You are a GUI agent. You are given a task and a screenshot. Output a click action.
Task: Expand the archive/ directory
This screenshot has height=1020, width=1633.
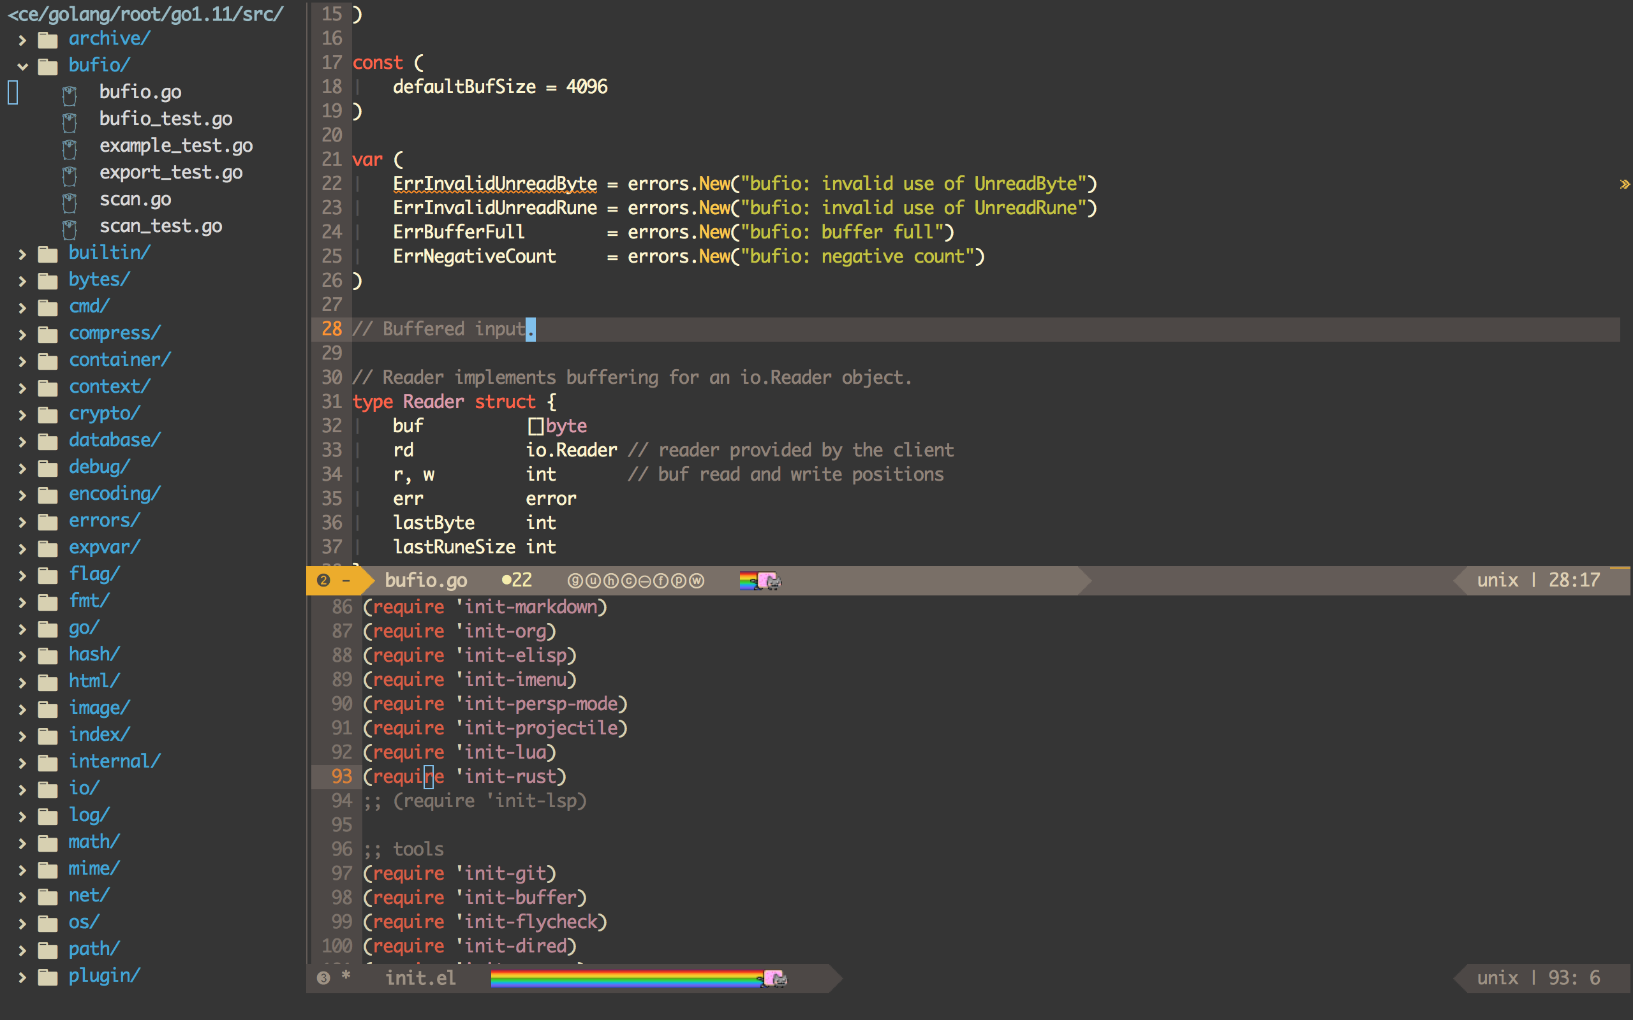click(x=23, y=40)
